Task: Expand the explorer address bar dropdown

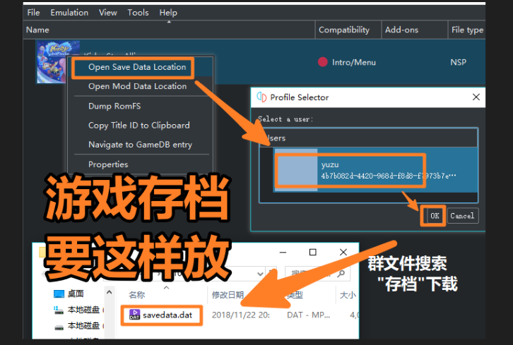Action: pyautogui.click(x=260, y=274)
